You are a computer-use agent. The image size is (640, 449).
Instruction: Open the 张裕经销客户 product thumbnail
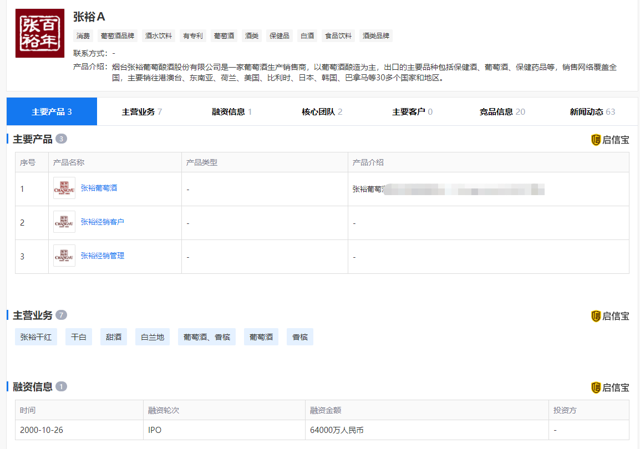tap(64, 222)
